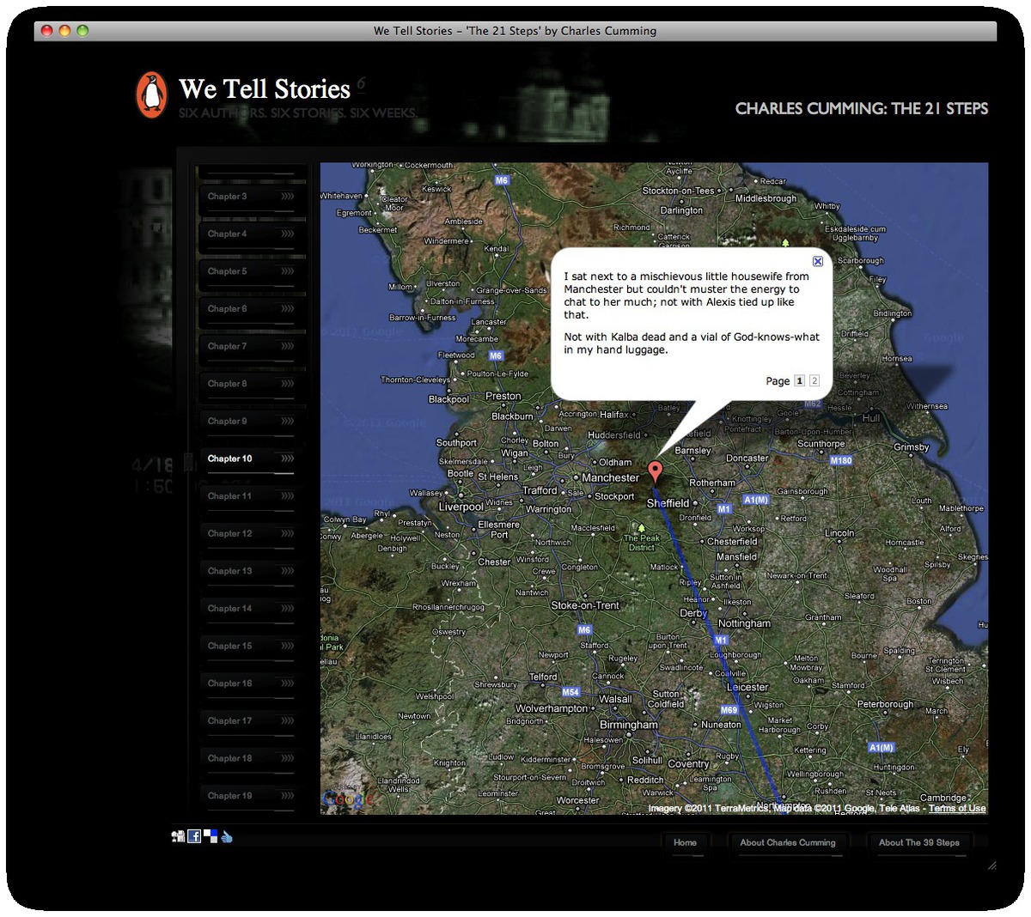Image resolution: width=1031 pixels, height=917 pixels.
Task: Click the Liverpool label on the map
Action: (x=461, y=507)
